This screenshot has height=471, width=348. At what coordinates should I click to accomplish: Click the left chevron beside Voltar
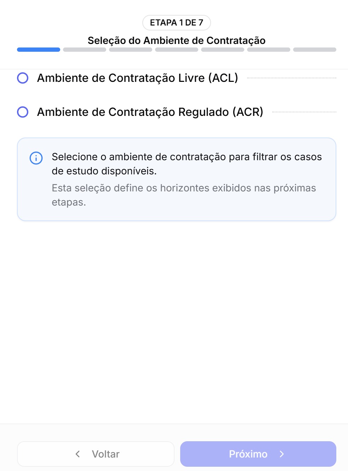tap(78, 454)
